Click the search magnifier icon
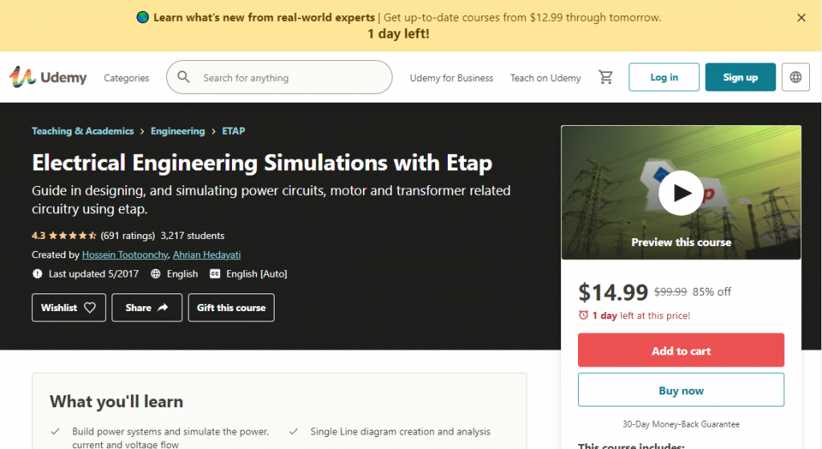Image resolution: width=822 pixels, height=449 pixels. click(x=184, y=78)
